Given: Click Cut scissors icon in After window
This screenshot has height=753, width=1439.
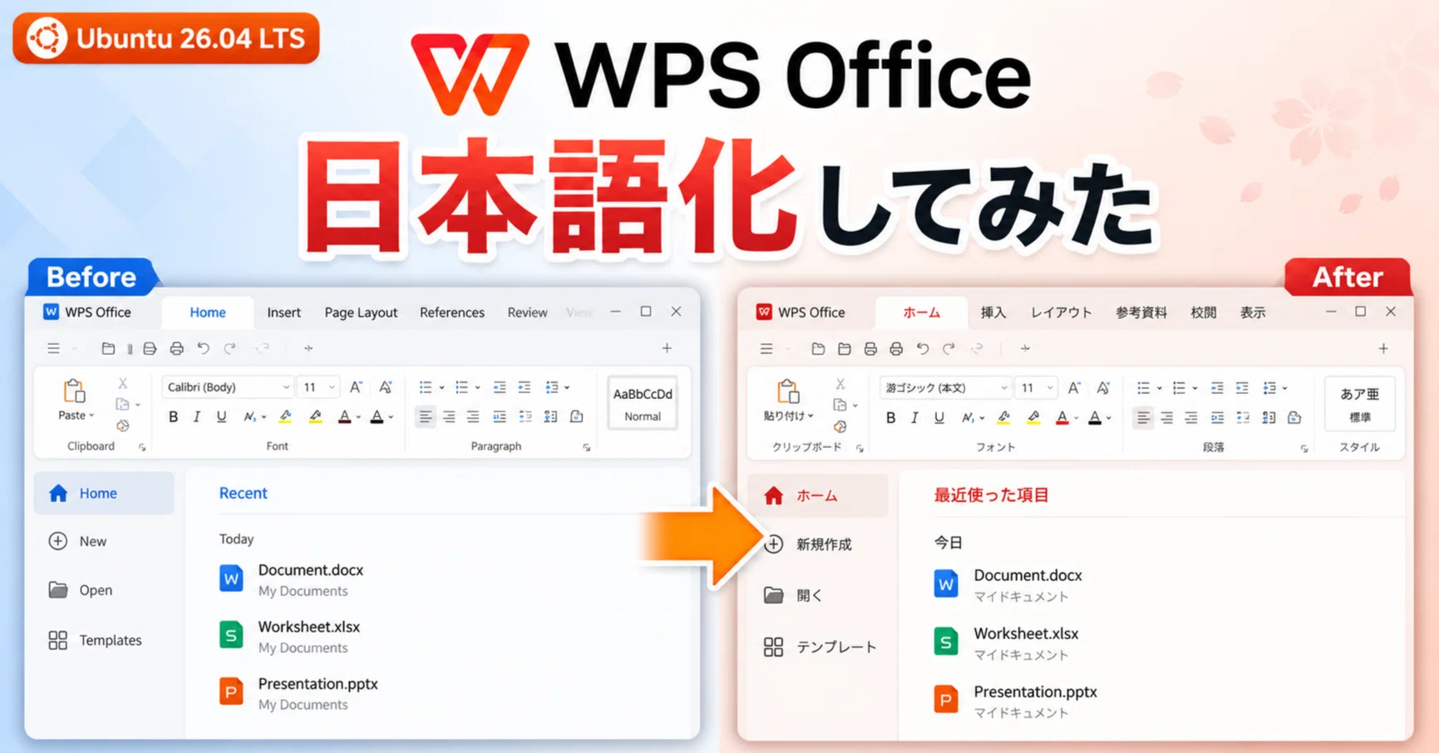Looking at the screenshot, I should tap(840, 384).
